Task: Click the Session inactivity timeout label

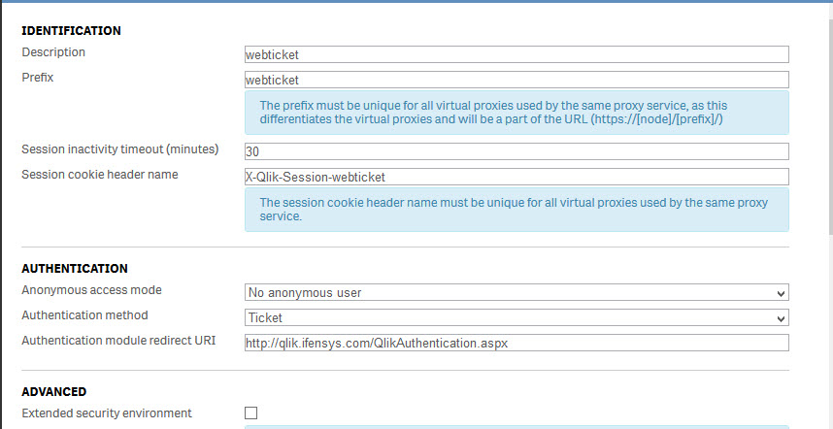Action: point(120,149)
